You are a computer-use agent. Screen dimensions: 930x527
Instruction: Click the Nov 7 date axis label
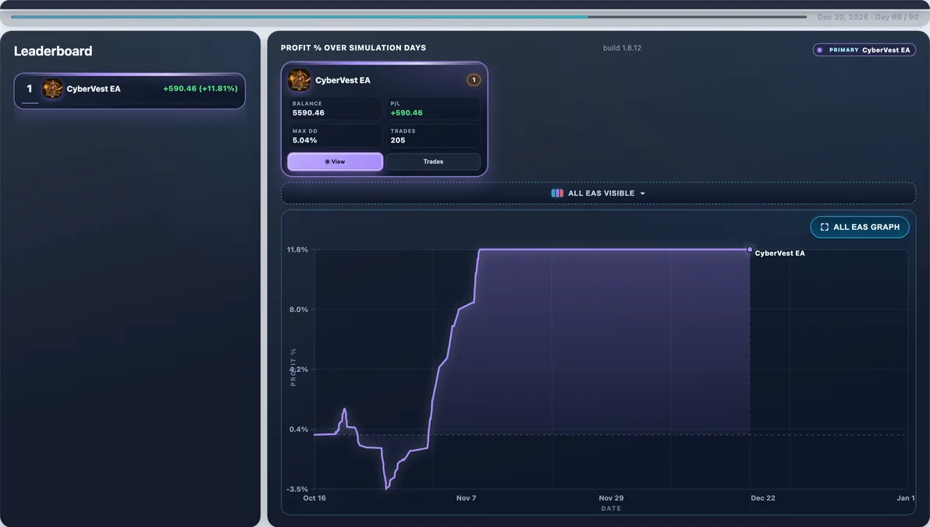[x=466, y=498]
